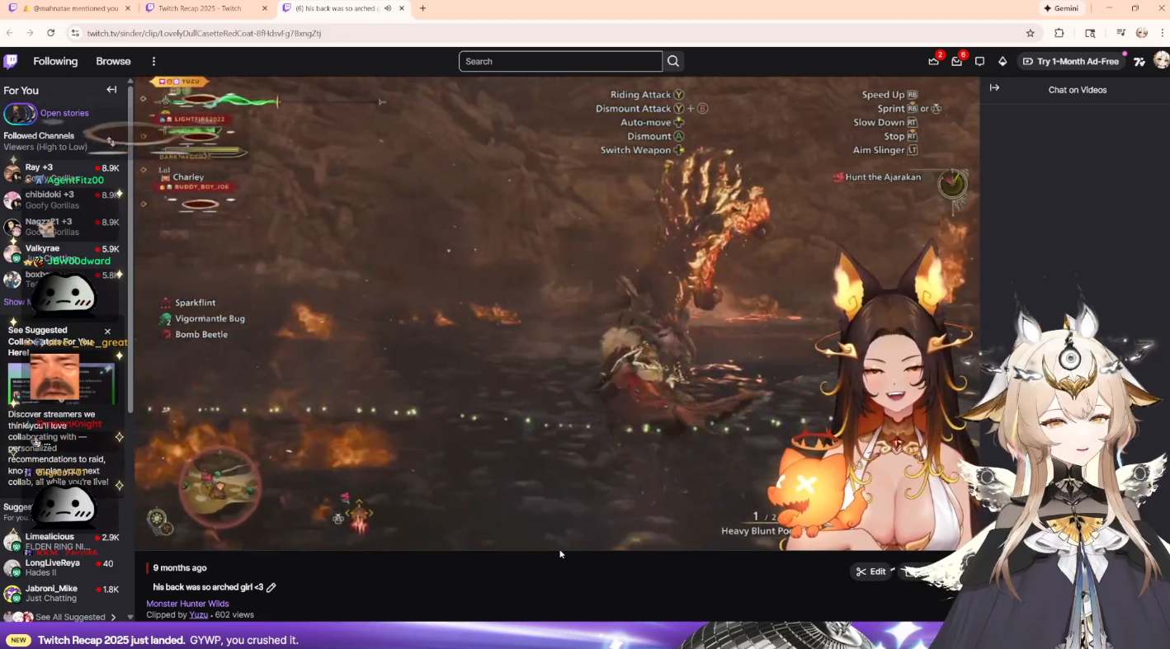Open Prime Loot crown icon

click(x=933, y=61)
